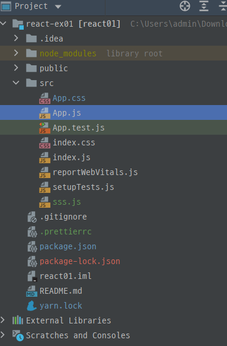This screenshot has width=227, height=346.
Task: Click the README.md markdown icon
Action: click(x=32, y=291)
